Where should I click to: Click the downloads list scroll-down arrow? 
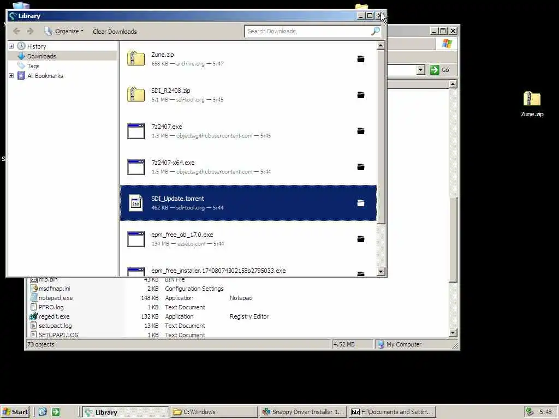[x=380, y=272]
